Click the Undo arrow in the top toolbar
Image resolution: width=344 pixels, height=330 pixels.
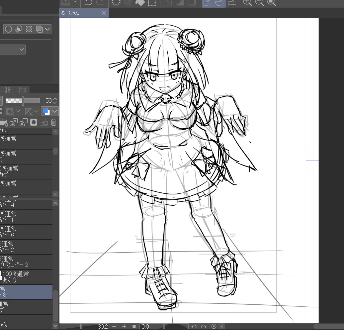point(88,2)
